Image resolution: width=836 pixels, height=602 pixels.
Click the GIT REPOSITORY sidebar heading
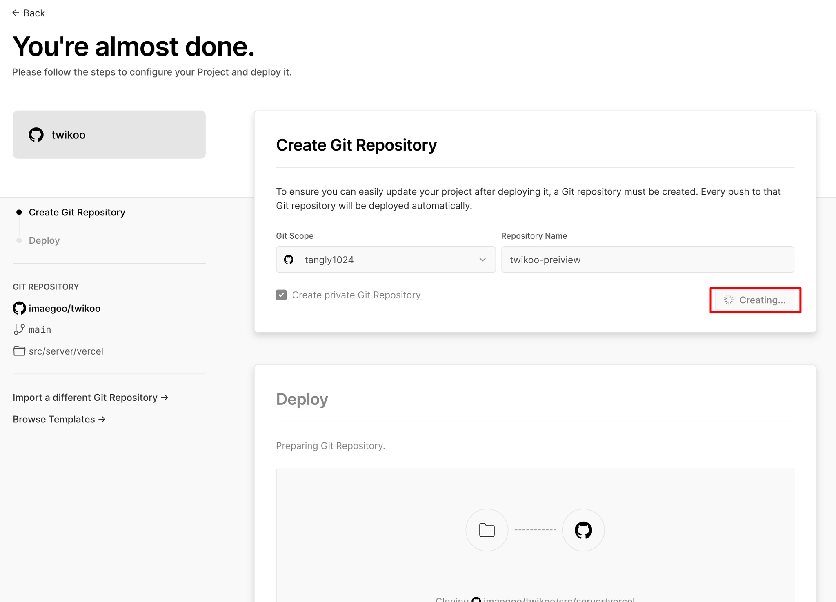point(46,287)
